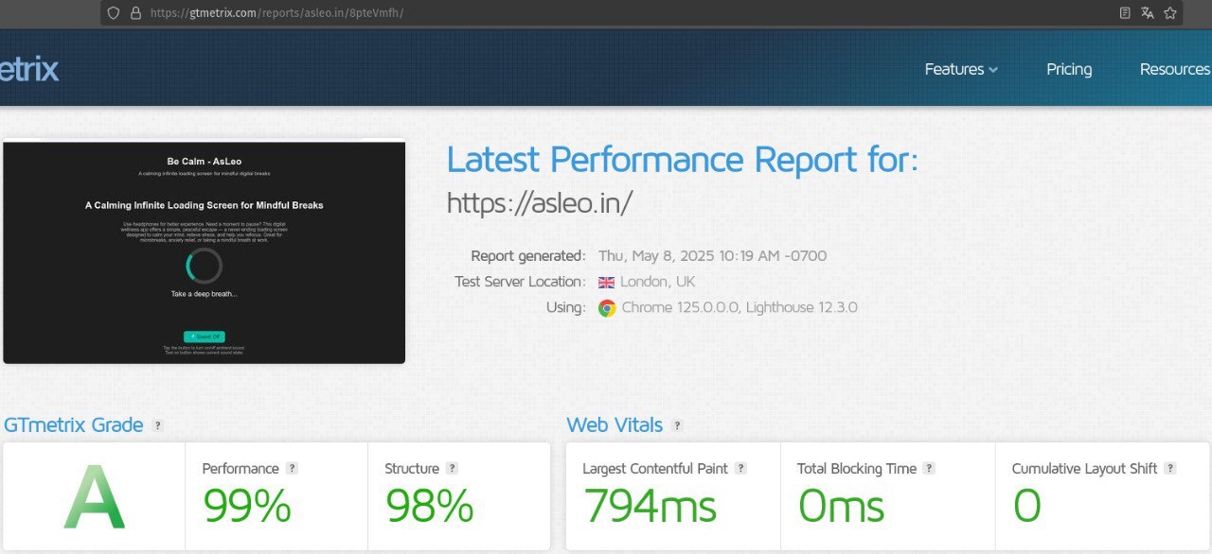
Task: Open reader view icon in address bar
Action: point(1125,13)
